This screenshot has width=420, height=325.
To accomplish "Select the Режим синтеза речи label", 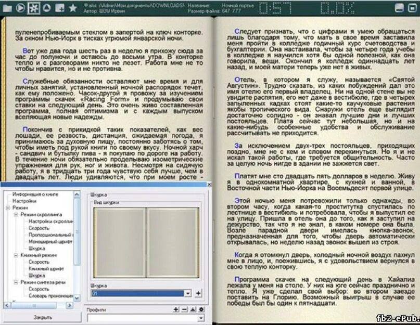I will pyautogui.click(x=43, y=282).
